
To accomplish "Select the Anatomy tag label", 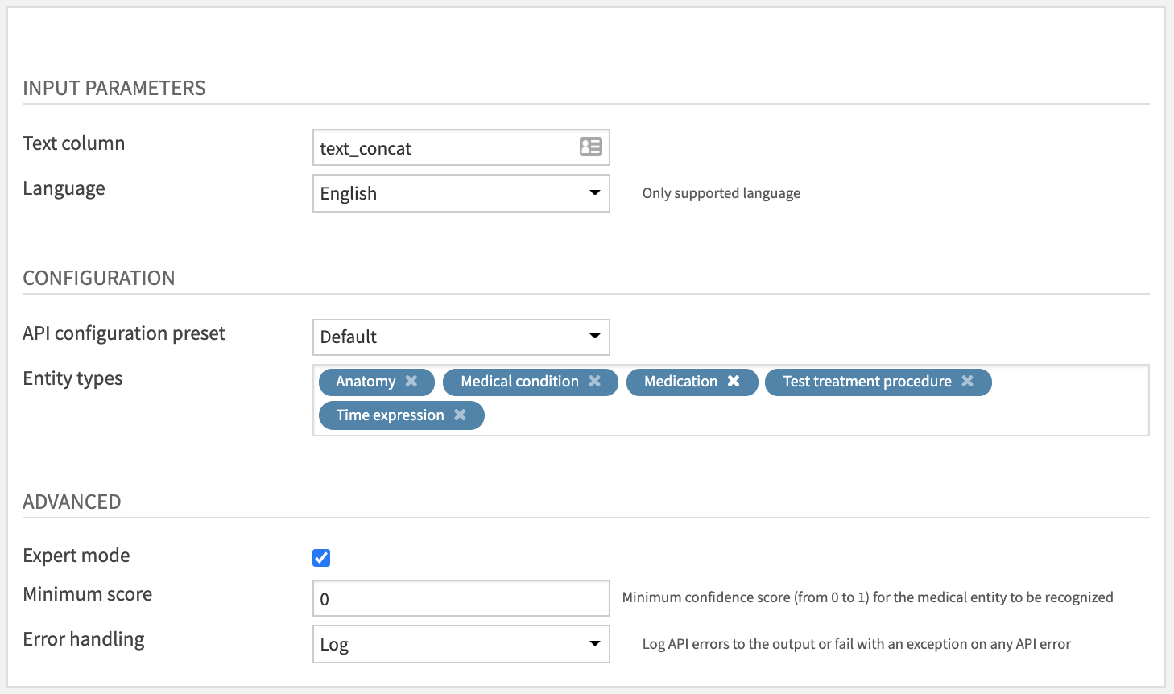I will [x=367, y=382].
